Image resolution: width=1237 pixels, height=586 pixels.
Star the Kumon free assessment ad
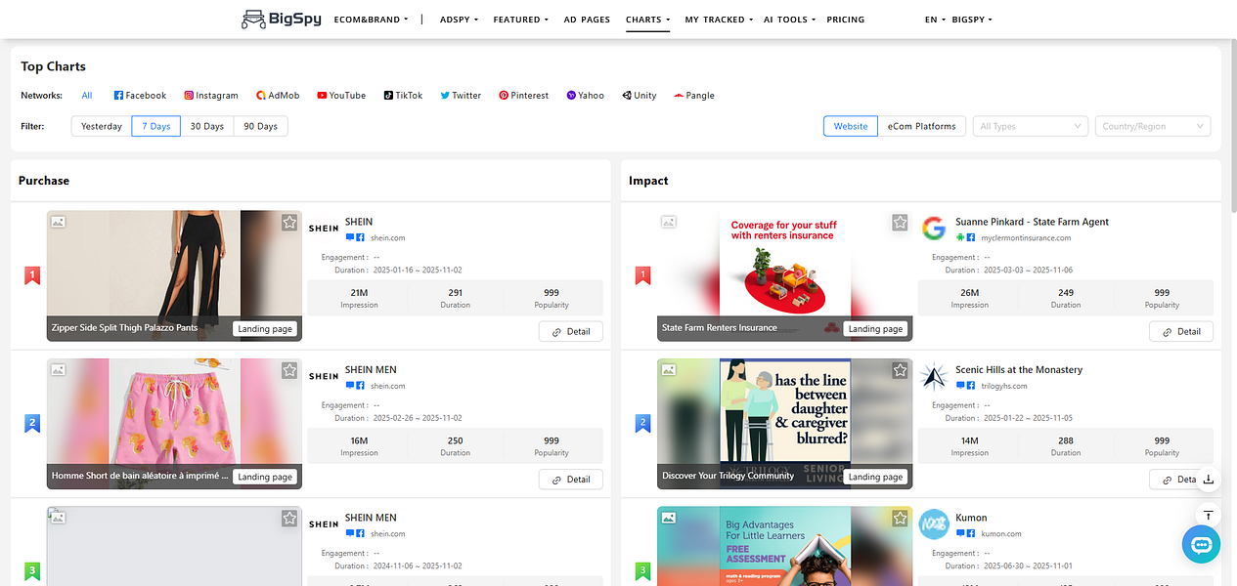[x=900, y=519]
